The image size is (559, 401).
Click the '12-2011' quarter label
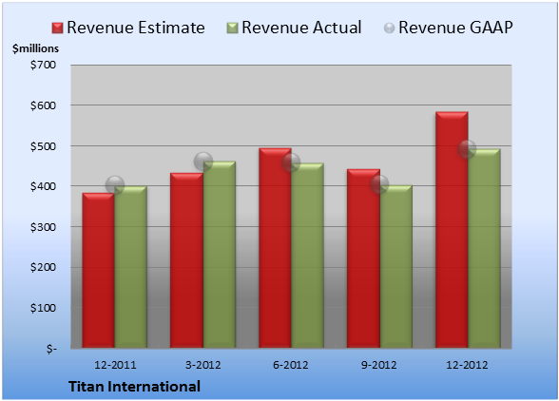115,365
